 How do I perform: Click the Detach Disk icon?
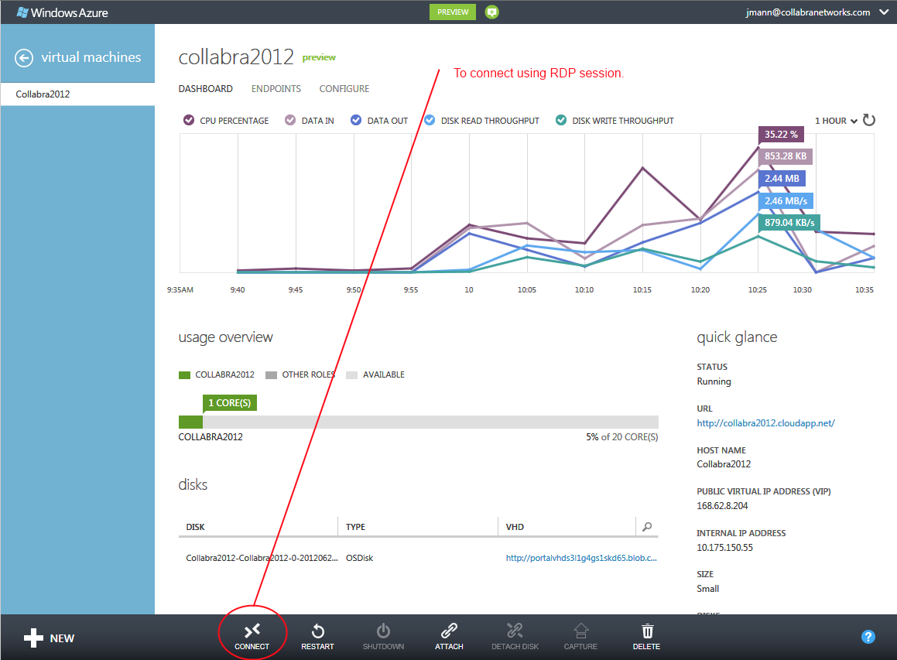(515, 631)
